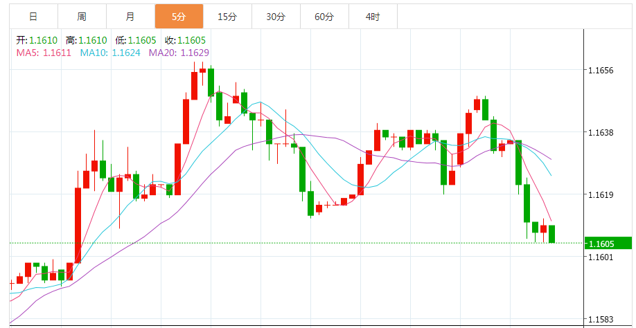Click the last green candlestick on chart
The width and height of the screenshot is (636, 328).
point(551,234)
